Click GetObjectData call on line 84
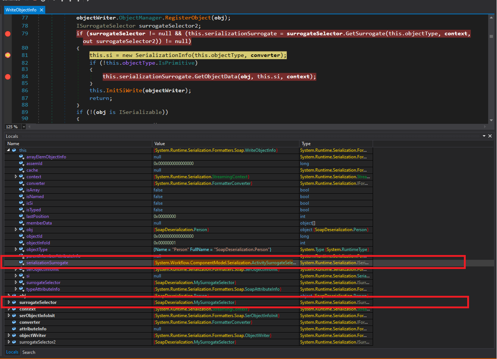The image size is (497, 359). 216,76
